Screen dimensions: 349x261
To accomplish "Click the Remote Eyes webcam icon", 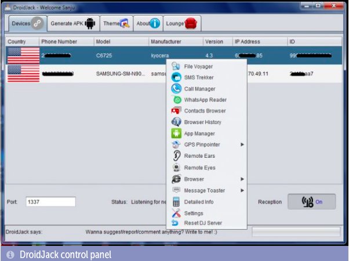I will point(176,168).
